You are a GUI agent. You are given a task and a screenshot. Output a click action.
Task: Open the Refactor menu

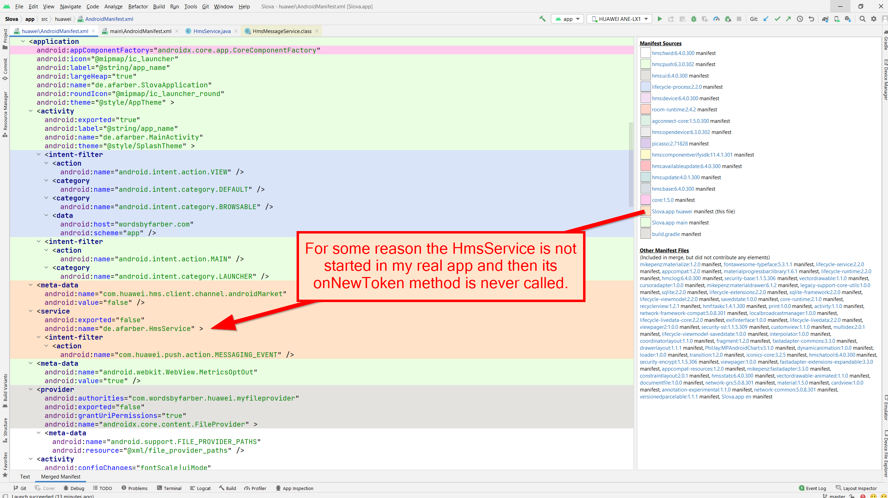(138, 6)
